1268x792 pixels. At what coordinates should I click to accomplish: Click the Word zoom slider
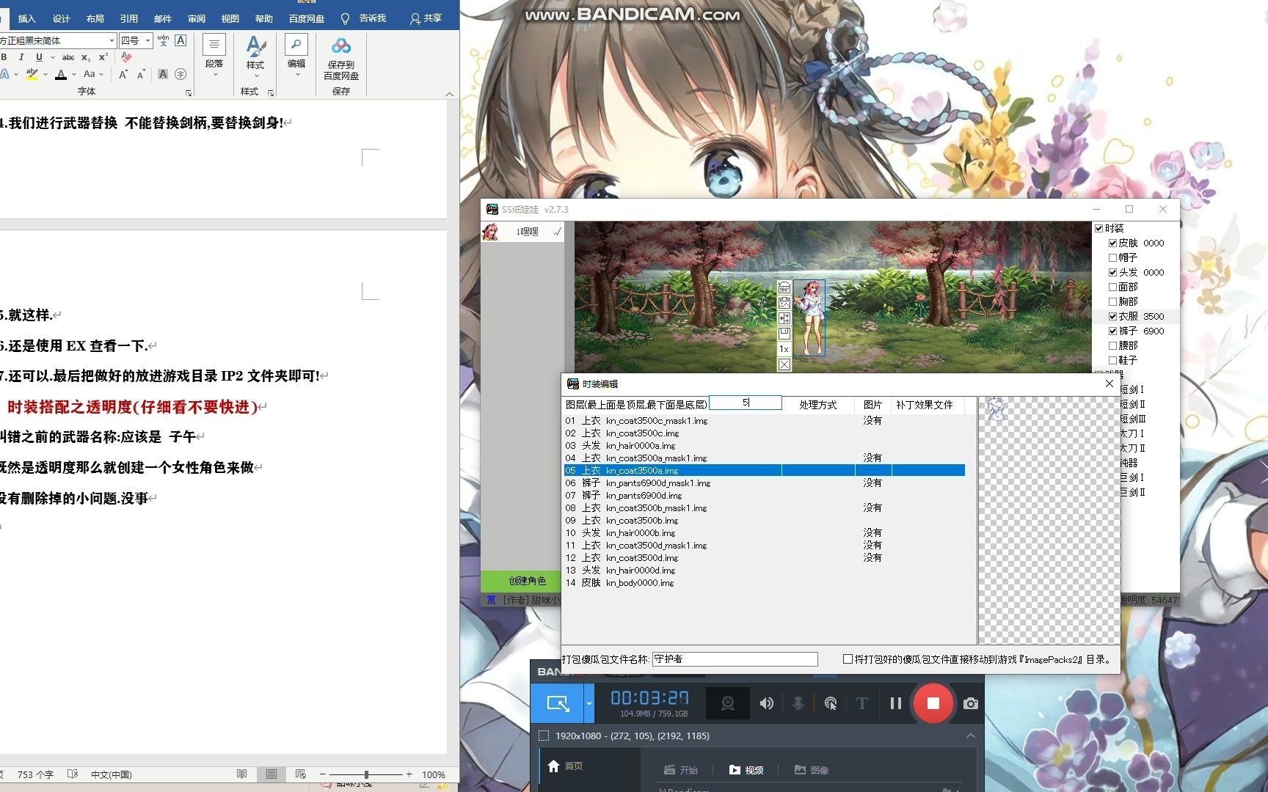point(366,774)
